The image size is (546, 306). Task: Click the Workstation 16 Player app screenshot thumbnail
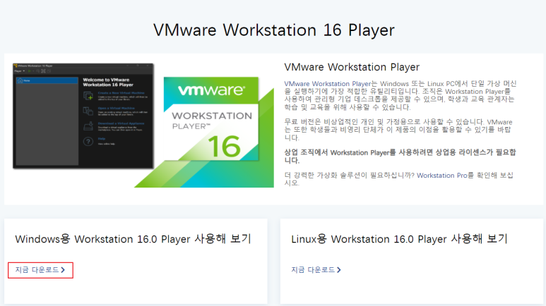[x=83, y=116]
